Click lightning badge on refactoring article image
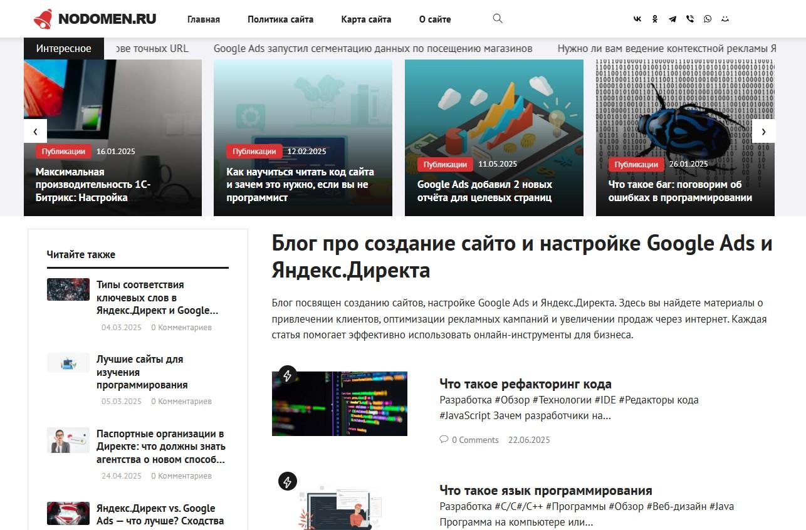 coord(287,375)
